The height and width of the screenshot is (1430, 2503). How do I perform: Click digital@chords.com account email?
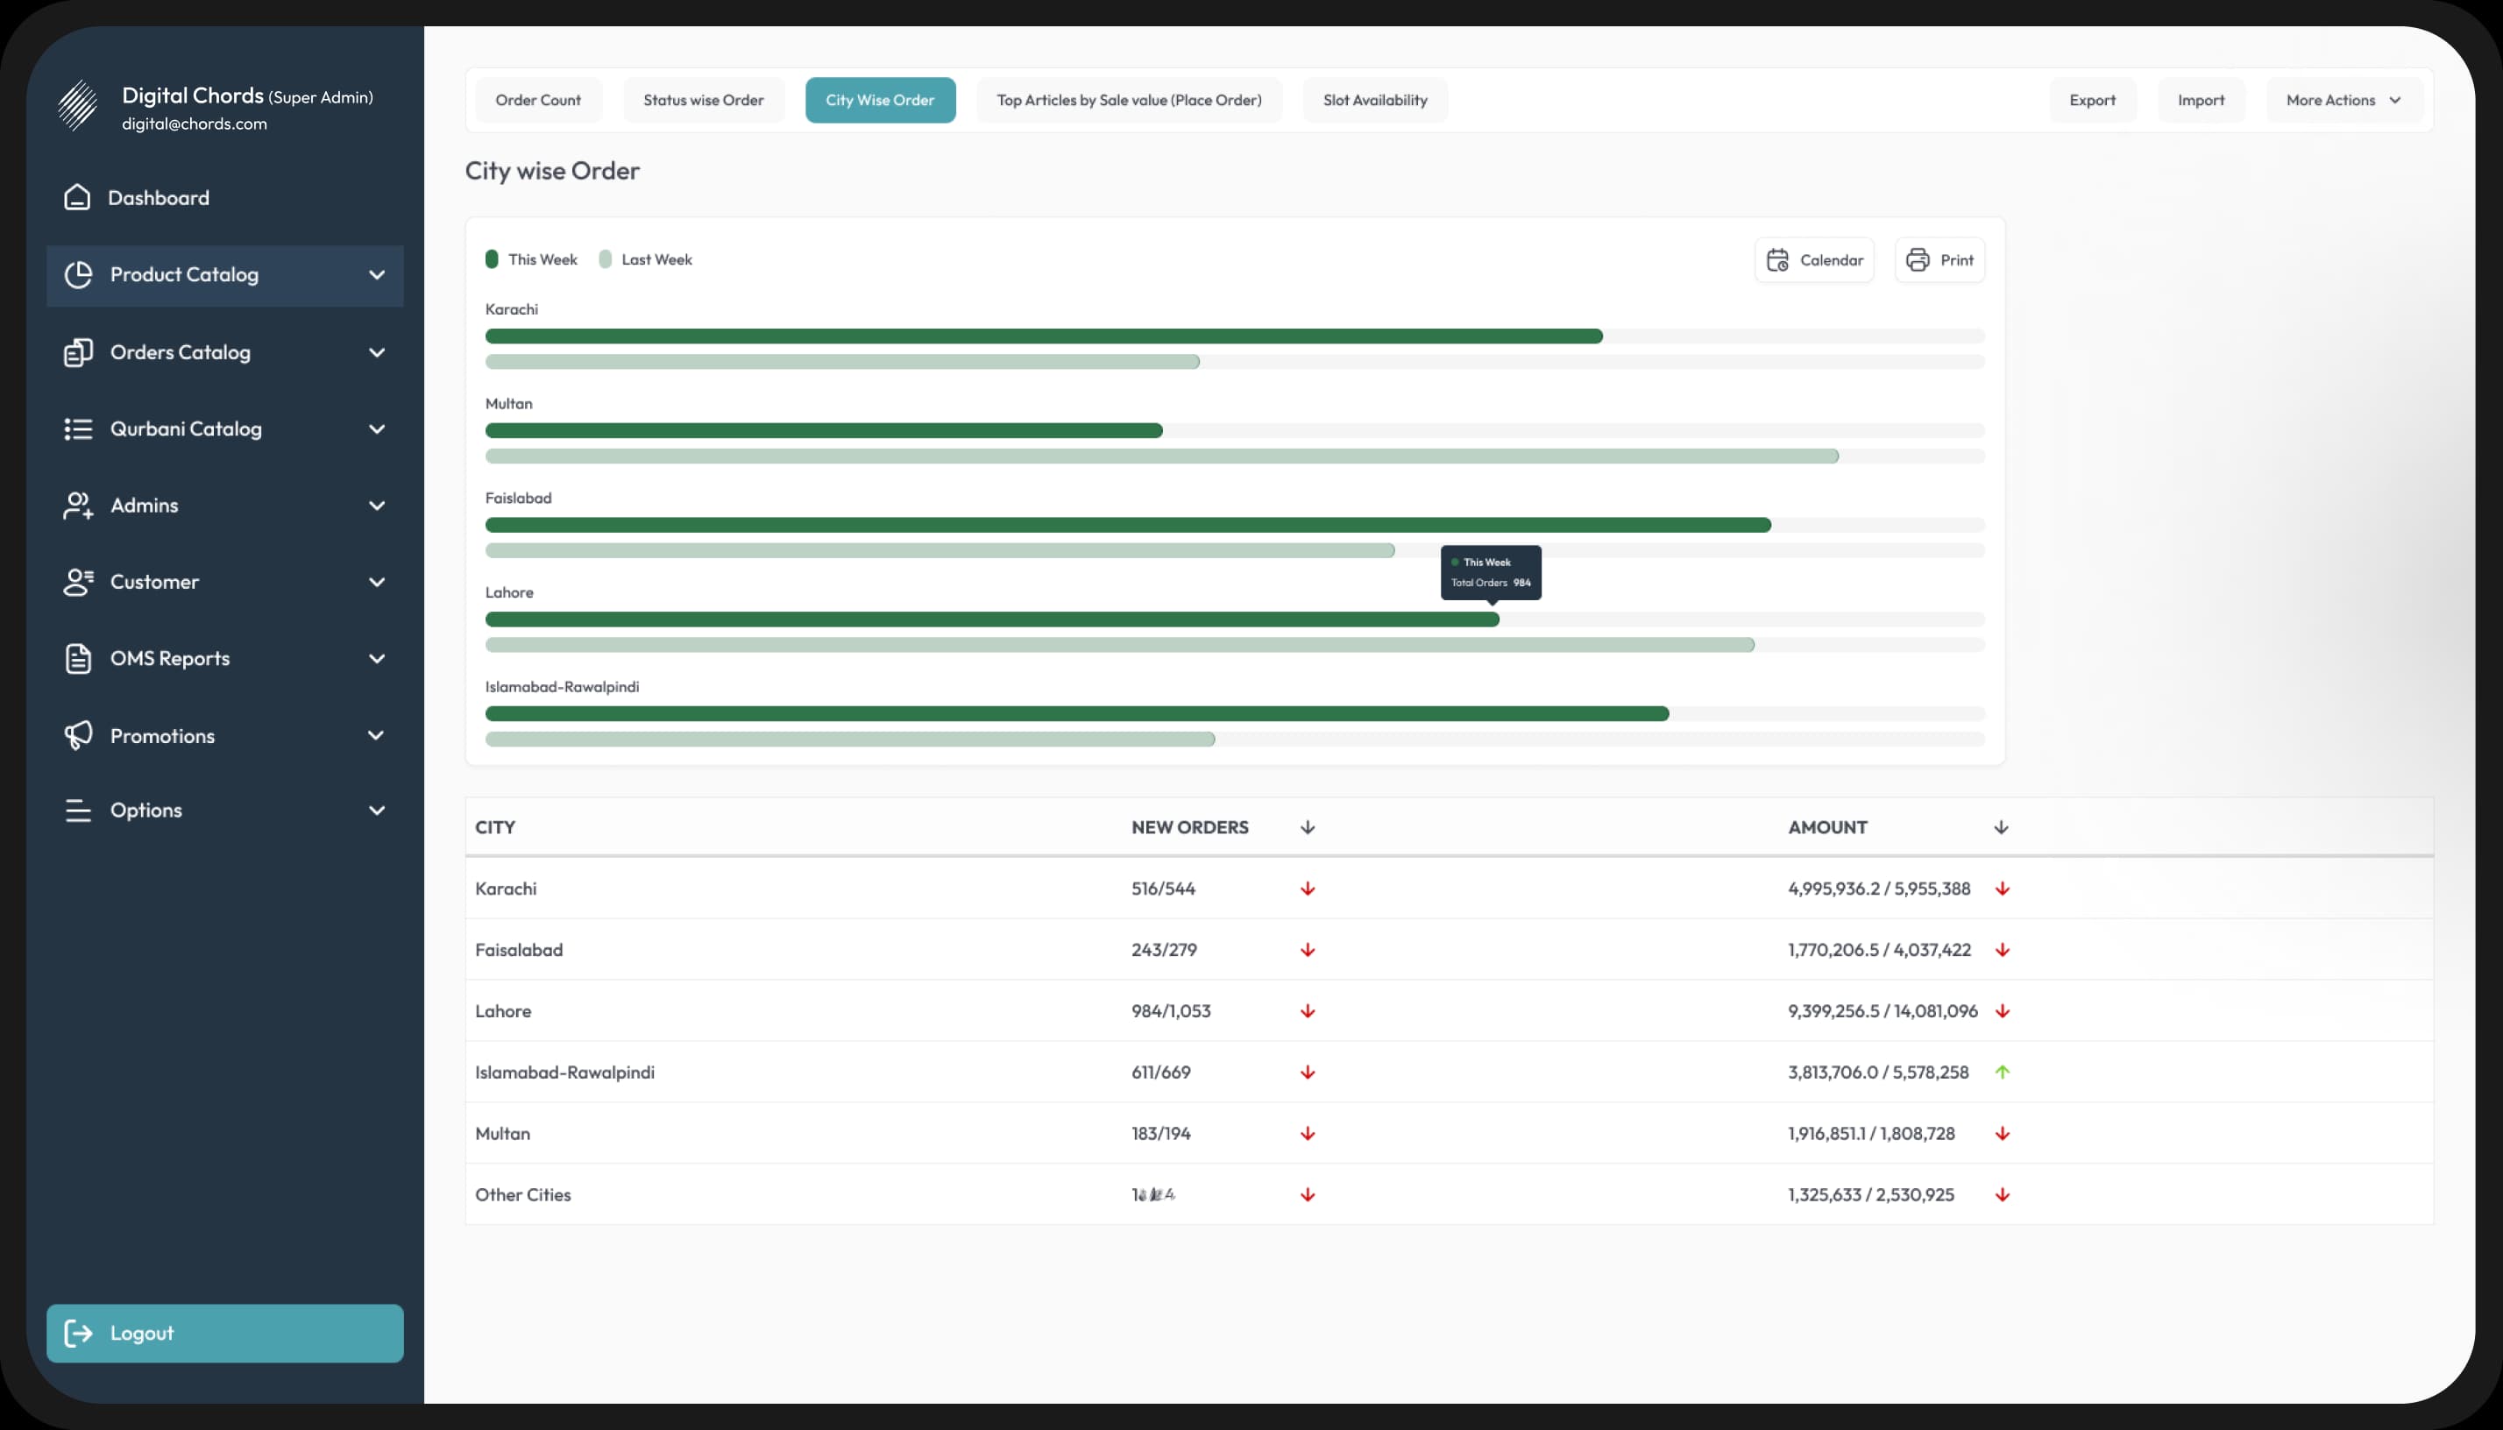pos(195,124)
